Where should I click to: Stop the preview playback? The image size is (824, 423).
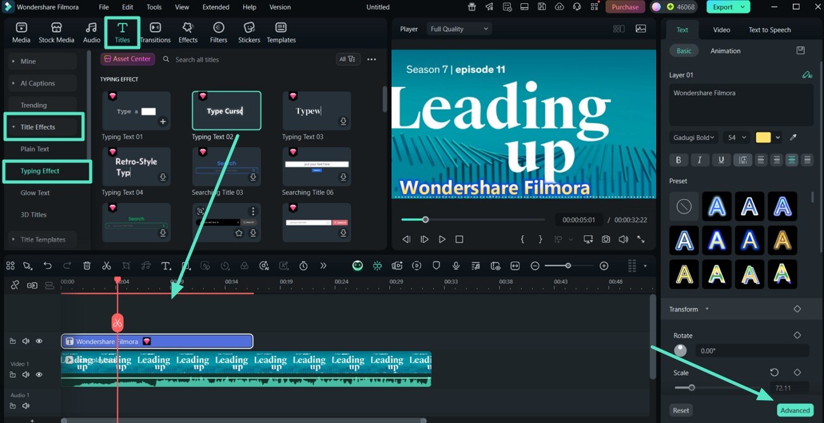460,239
